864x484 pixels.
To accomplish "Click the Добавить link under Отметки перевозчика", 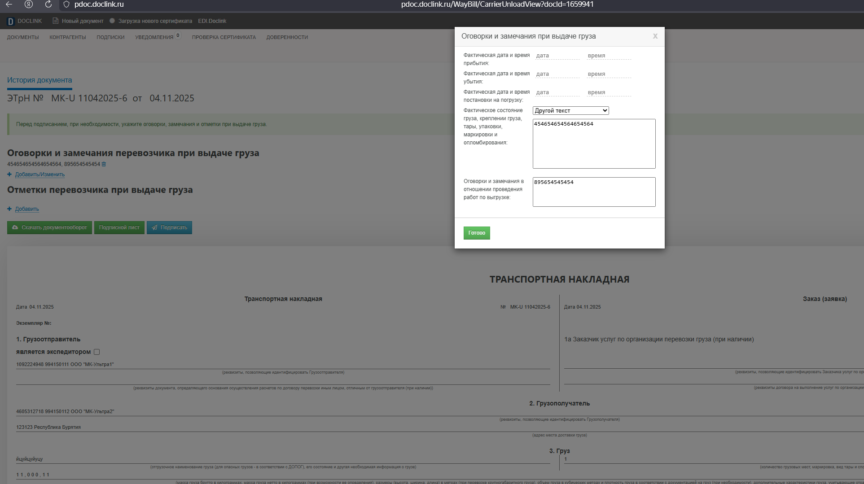I will 27,209.
